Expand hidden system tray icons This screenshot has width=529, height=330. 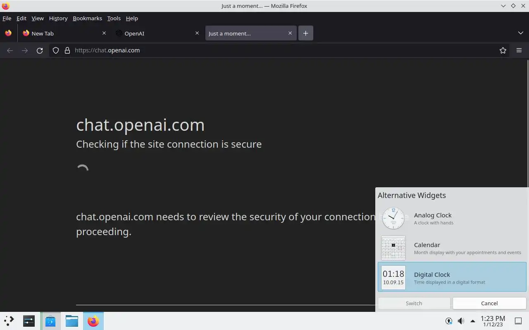click(473, 321)
